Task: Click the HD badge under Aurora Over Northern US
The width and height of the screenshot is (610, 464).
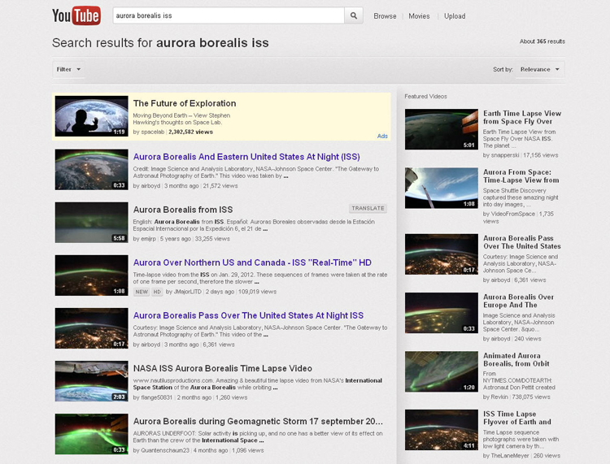Action: (x=158, y=291)
